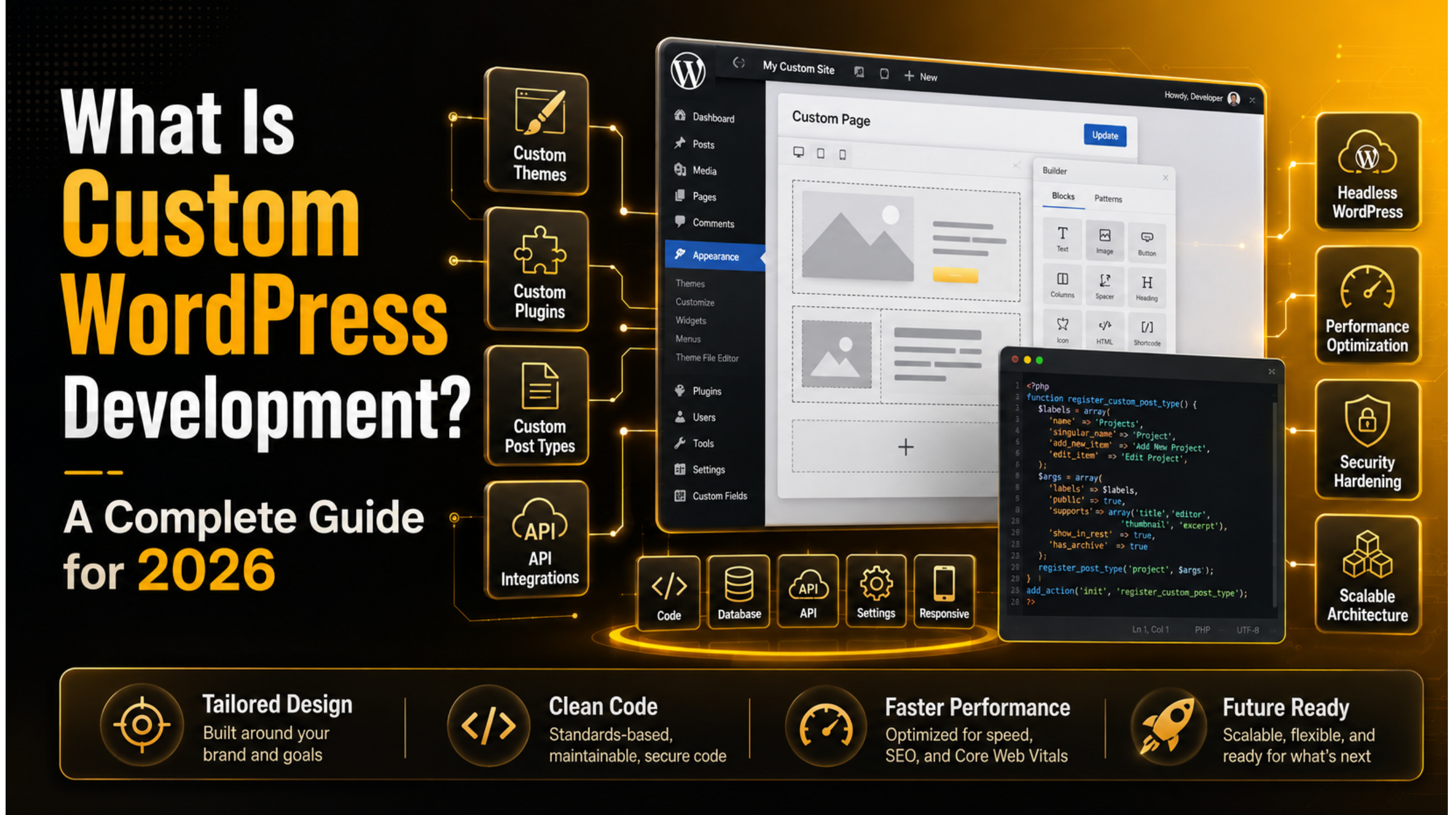This screenshot has height=815, width=1448.
Task: Go to Pages in the sidebar
Action: [695, 196]
